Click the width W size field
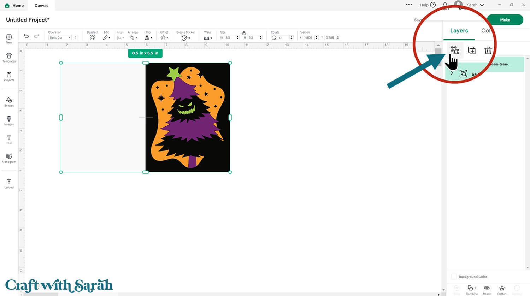Viewport: 530px width, 296px height. 230,37
